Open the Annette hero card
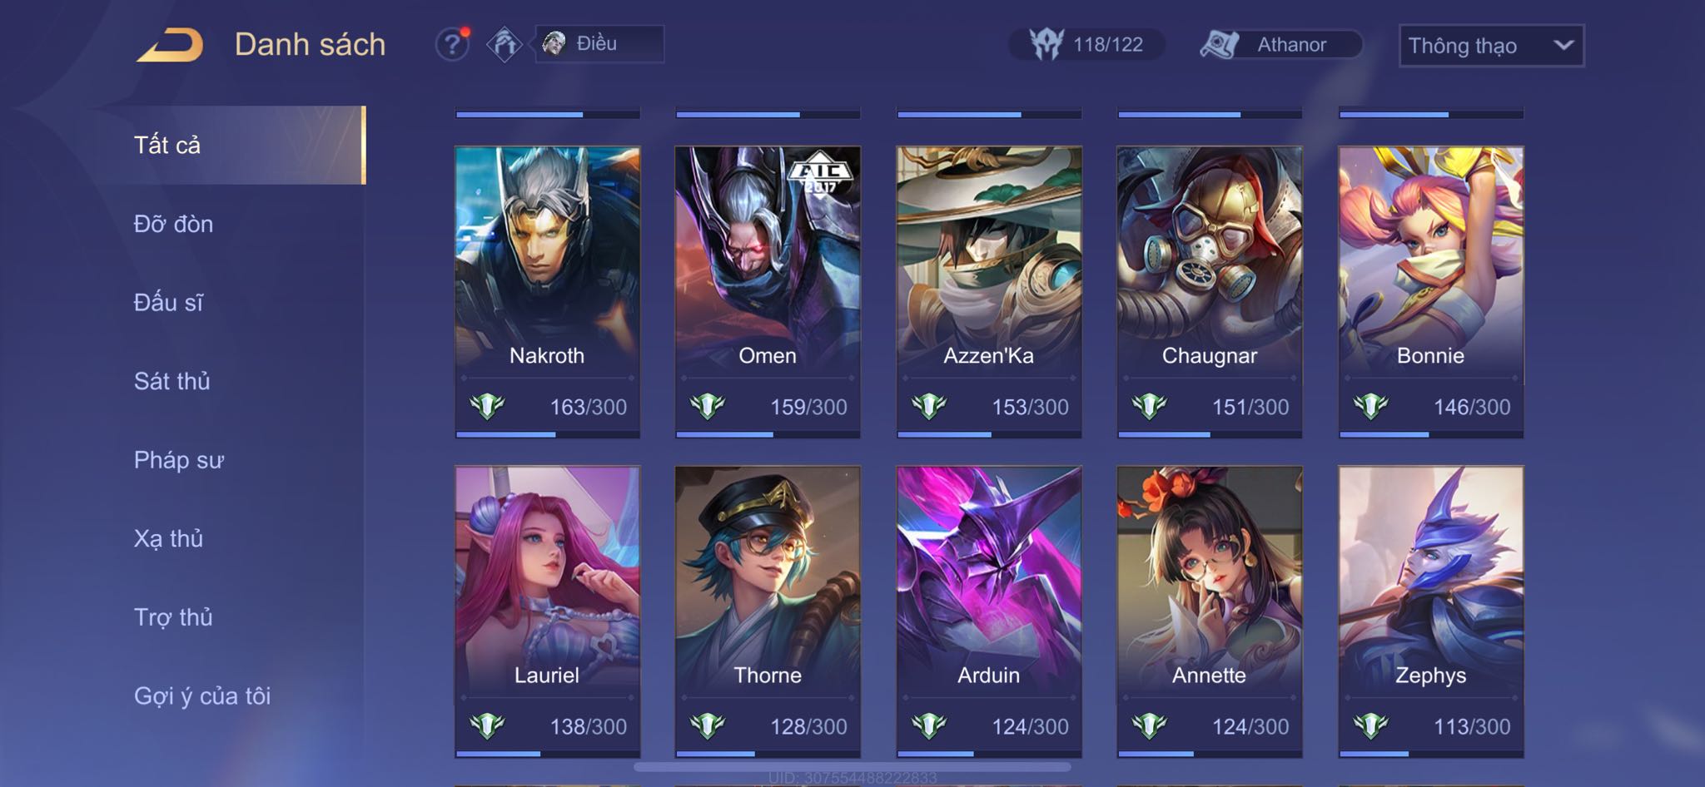The height and width of the screenshot is (787, 1705). click(x=1210, y=611)
